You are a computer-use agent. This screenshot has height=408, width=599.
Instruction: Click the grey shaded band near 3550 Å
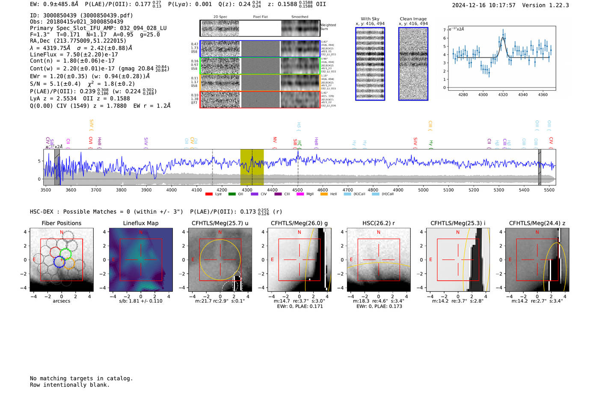point(57,167)
